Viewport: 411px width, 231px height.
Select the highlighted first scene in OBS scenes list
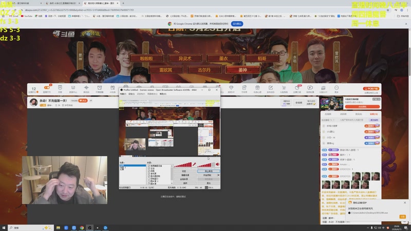(133, 165)
